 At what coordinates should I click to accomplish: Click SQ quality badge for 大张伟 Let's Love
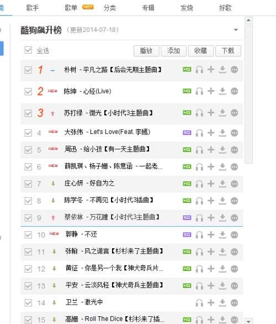[x=187, y=133]
